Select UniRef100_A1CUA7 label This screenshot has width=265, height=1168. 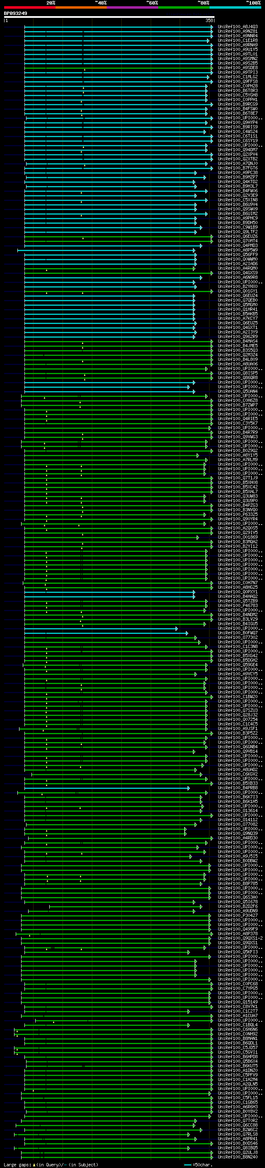[238, 1016]
